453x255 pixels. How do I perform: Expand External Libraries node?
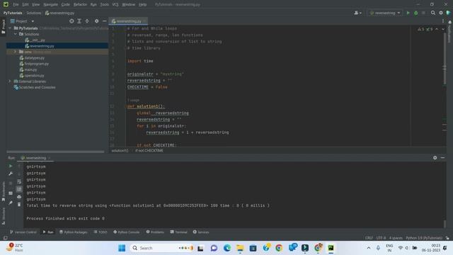click(10, 81)
